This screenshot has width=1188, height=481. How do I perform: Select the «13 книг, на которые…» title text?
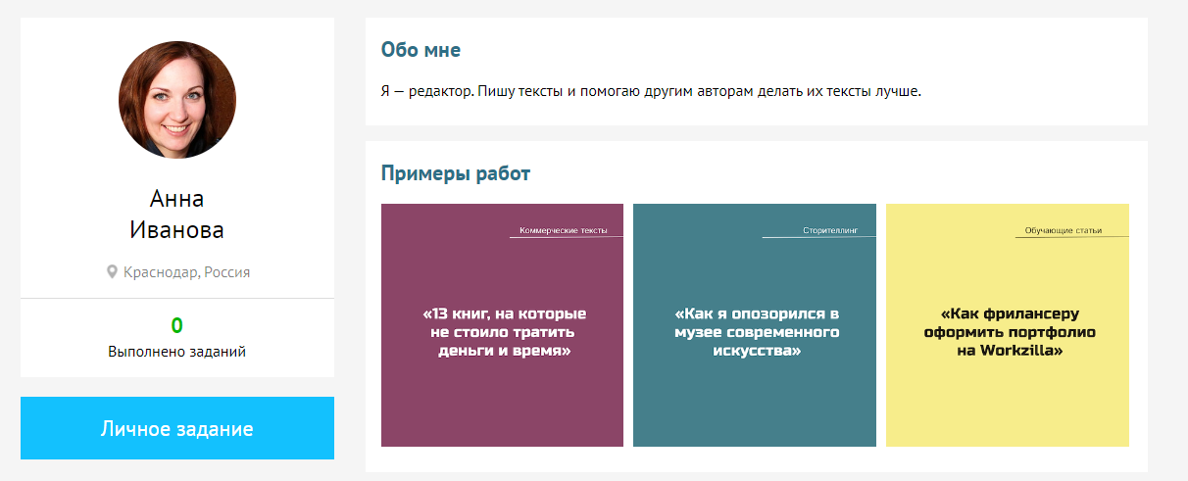(x=504, y=332)
